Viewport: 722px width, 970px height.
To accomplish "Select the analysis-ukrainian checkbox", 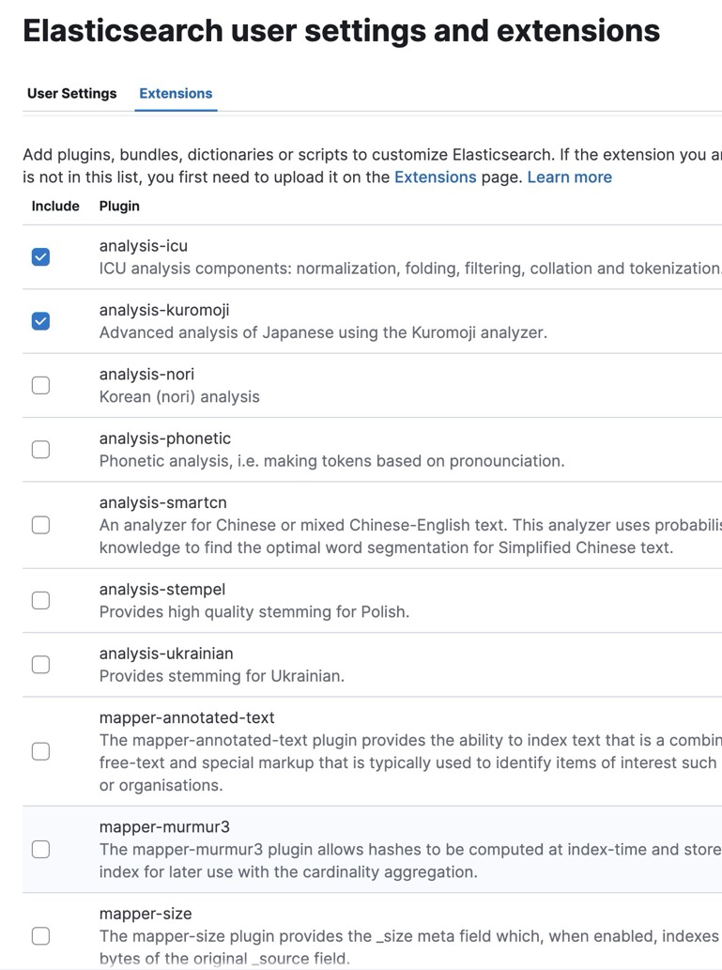I will pyautogui.click(x=40, y=665).
